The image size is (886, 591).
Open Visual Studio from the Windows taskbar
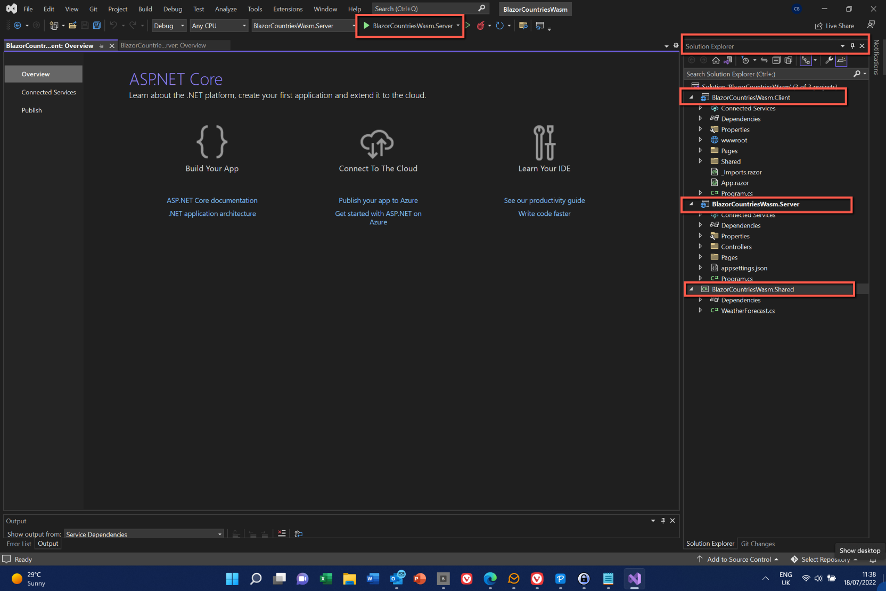click(x=634, y=579)
